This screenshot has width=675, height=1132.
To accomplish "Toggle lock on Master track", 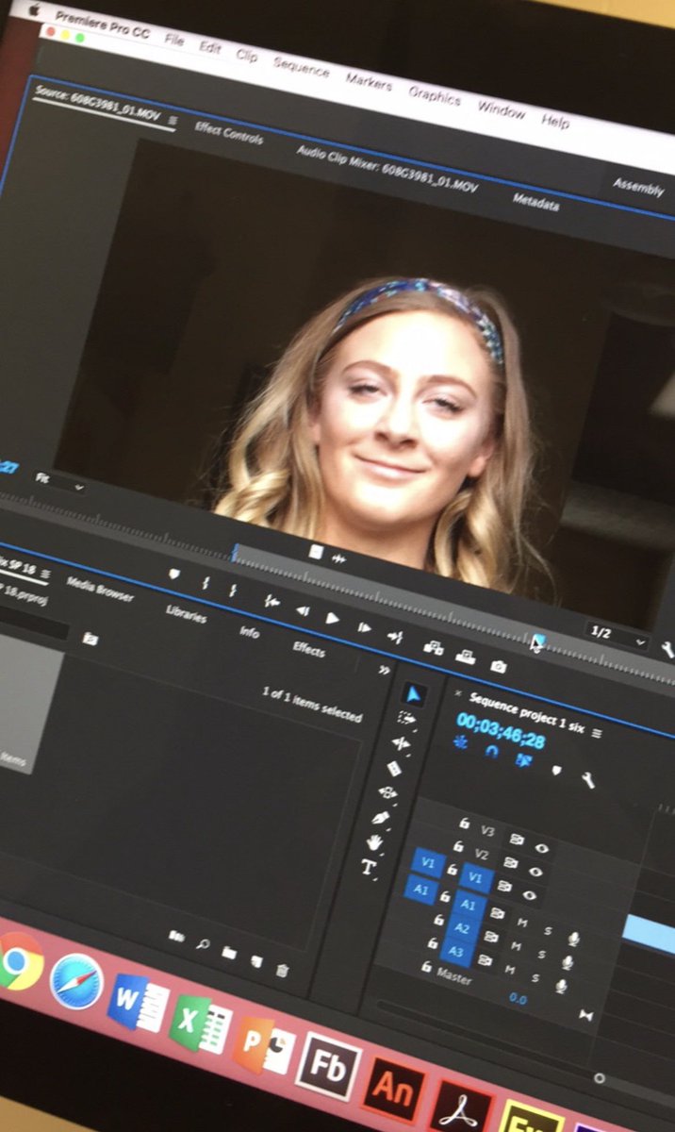I will click(x=427, y=967).
